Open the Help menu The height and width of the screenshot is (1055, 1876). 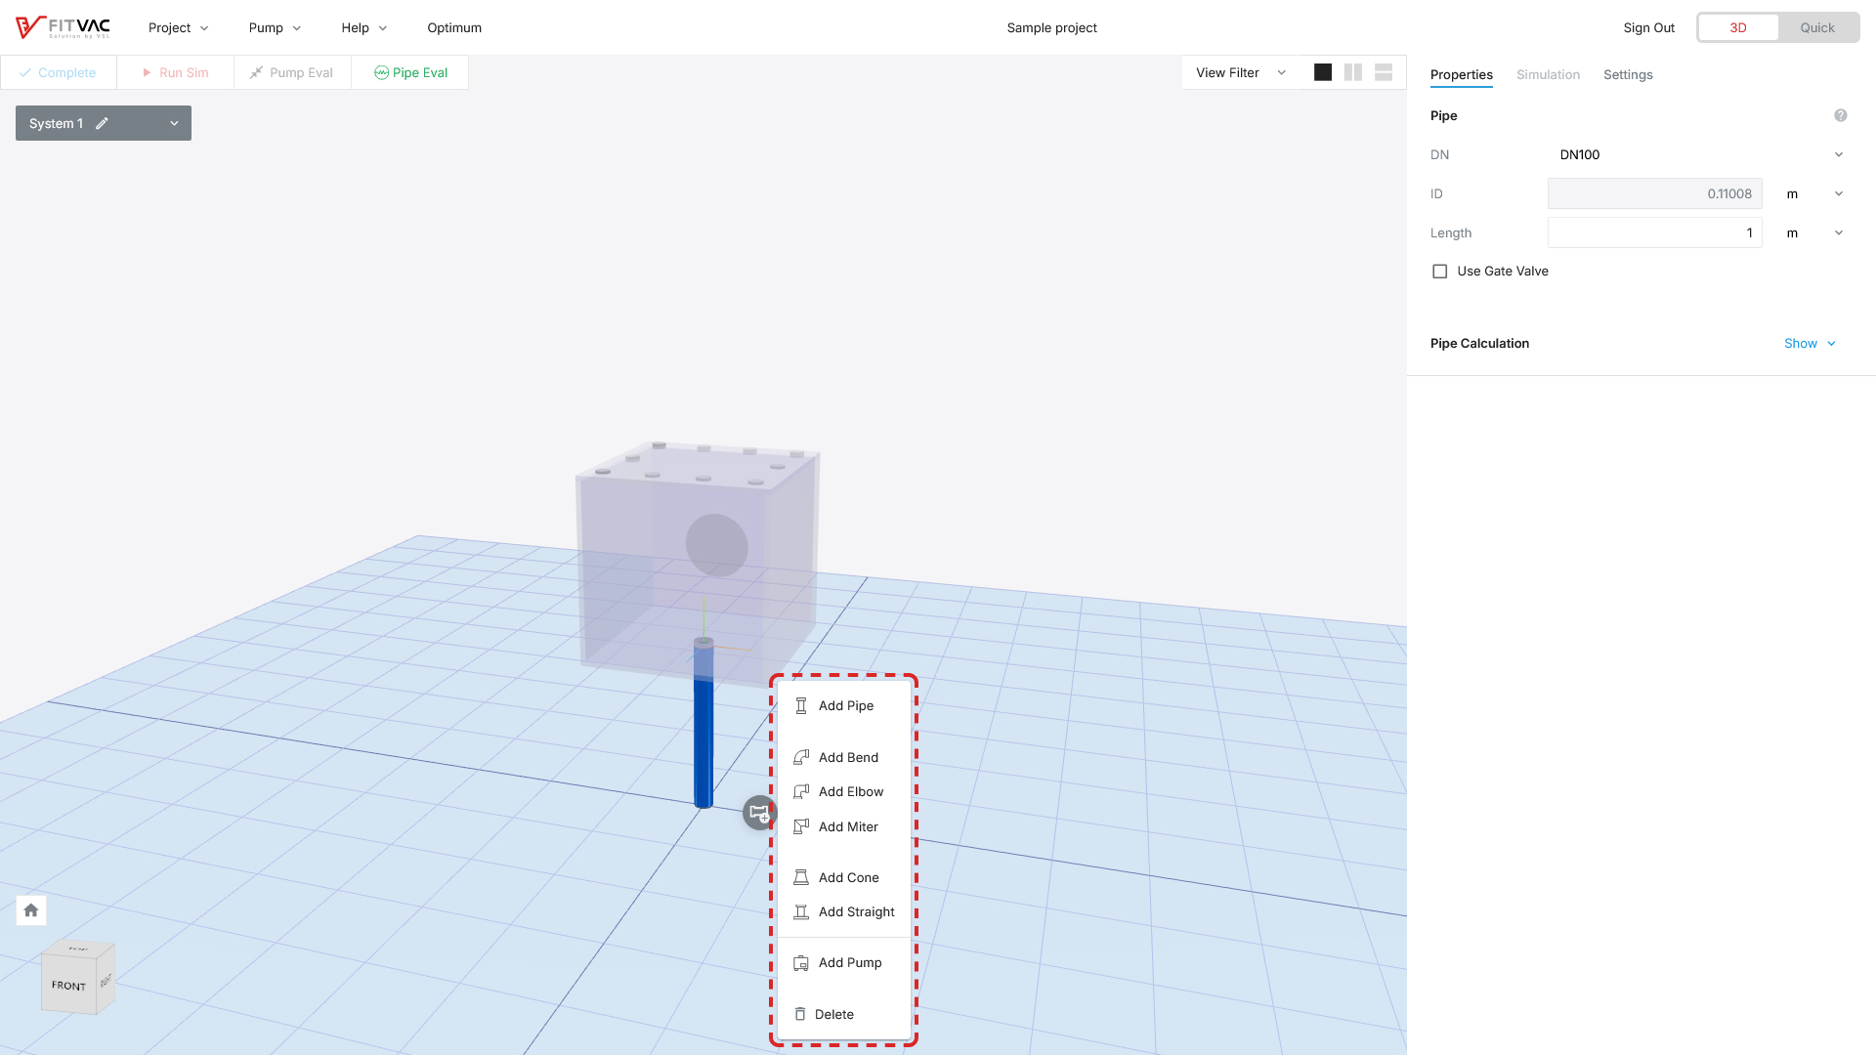[x=364, y=27]
